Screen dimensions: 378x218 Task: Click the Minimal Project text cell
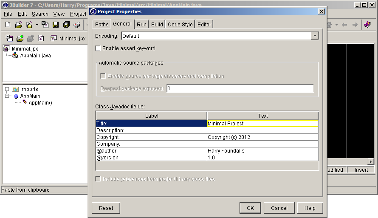pos(263,124)
